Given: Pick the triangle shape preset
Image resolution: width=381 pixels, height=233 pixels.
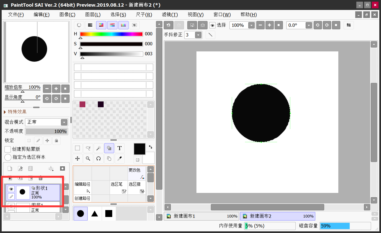Looking at the screenshot, I should point(95,214).
